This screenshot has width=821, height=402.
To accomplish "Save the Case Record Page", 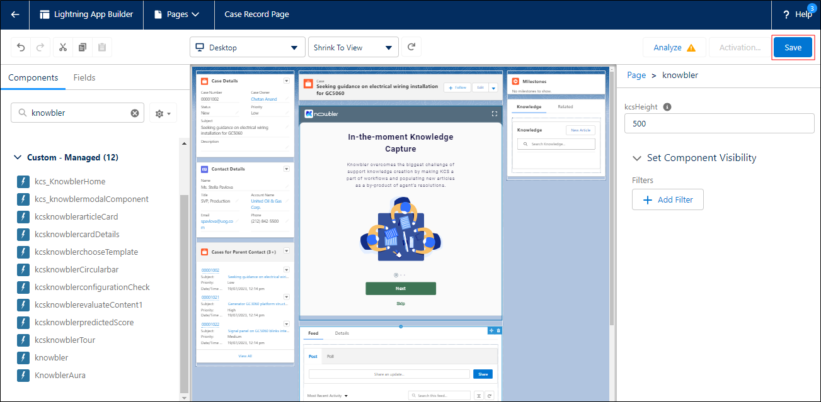I will pyautogui.click(x=793, y=47).
